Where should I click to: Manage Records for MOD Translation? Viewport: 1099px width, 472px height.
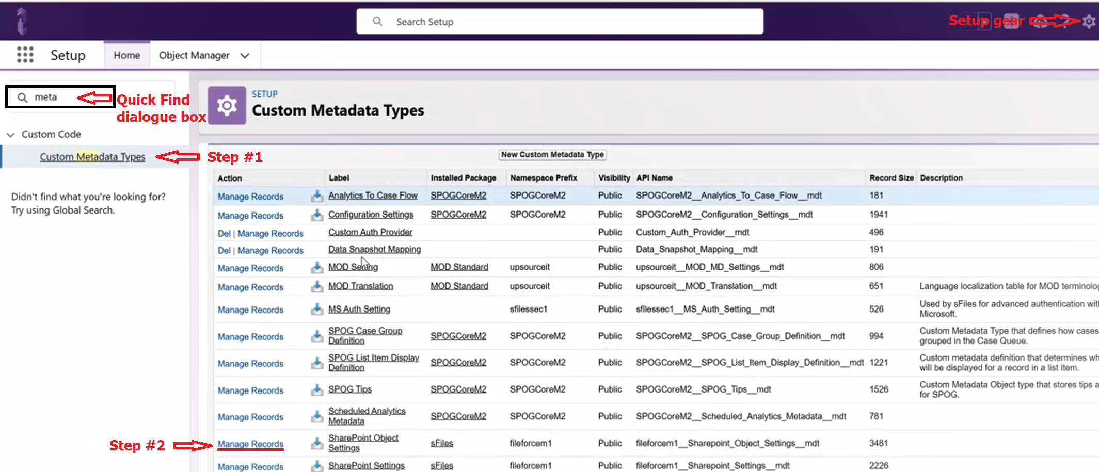tap(250, 287)
